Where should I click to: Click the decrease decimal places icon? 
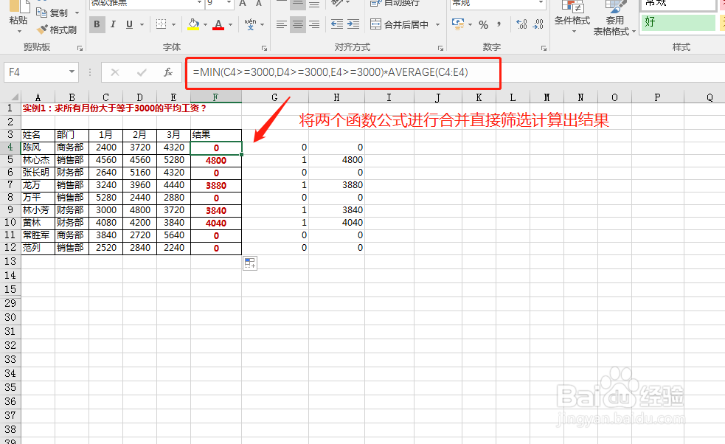click(538, 24)
